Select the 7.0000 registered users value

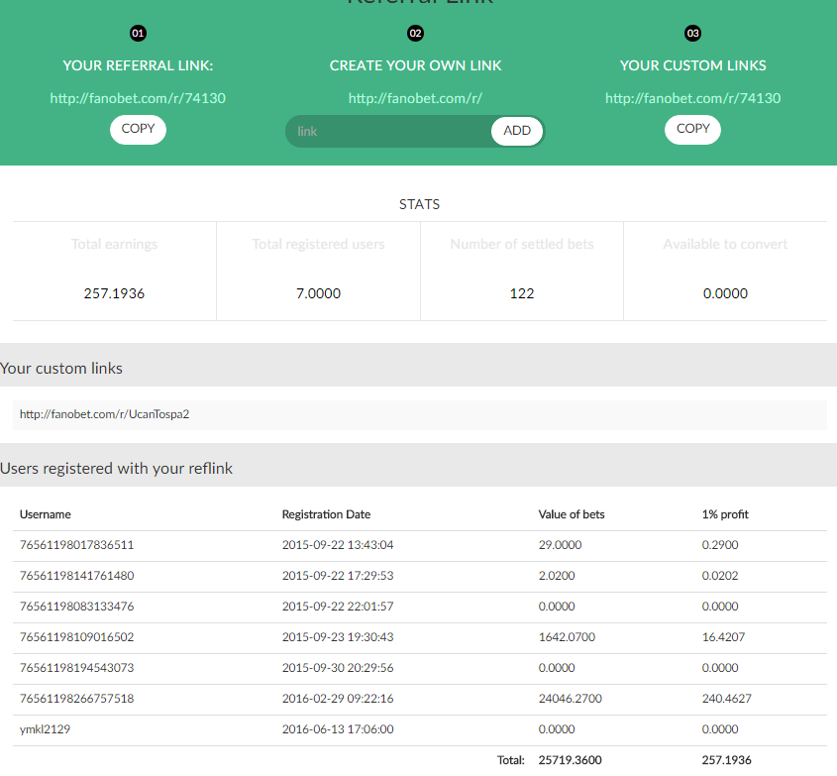(x=318, y=293)
